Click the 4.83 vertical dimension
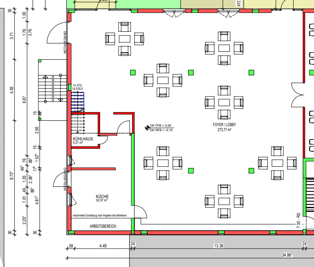The image size is (314, 267). 12,90
